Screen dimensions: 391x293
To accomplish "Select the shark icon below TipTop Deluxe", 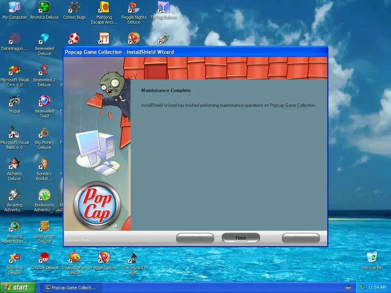I will (163, 39).
